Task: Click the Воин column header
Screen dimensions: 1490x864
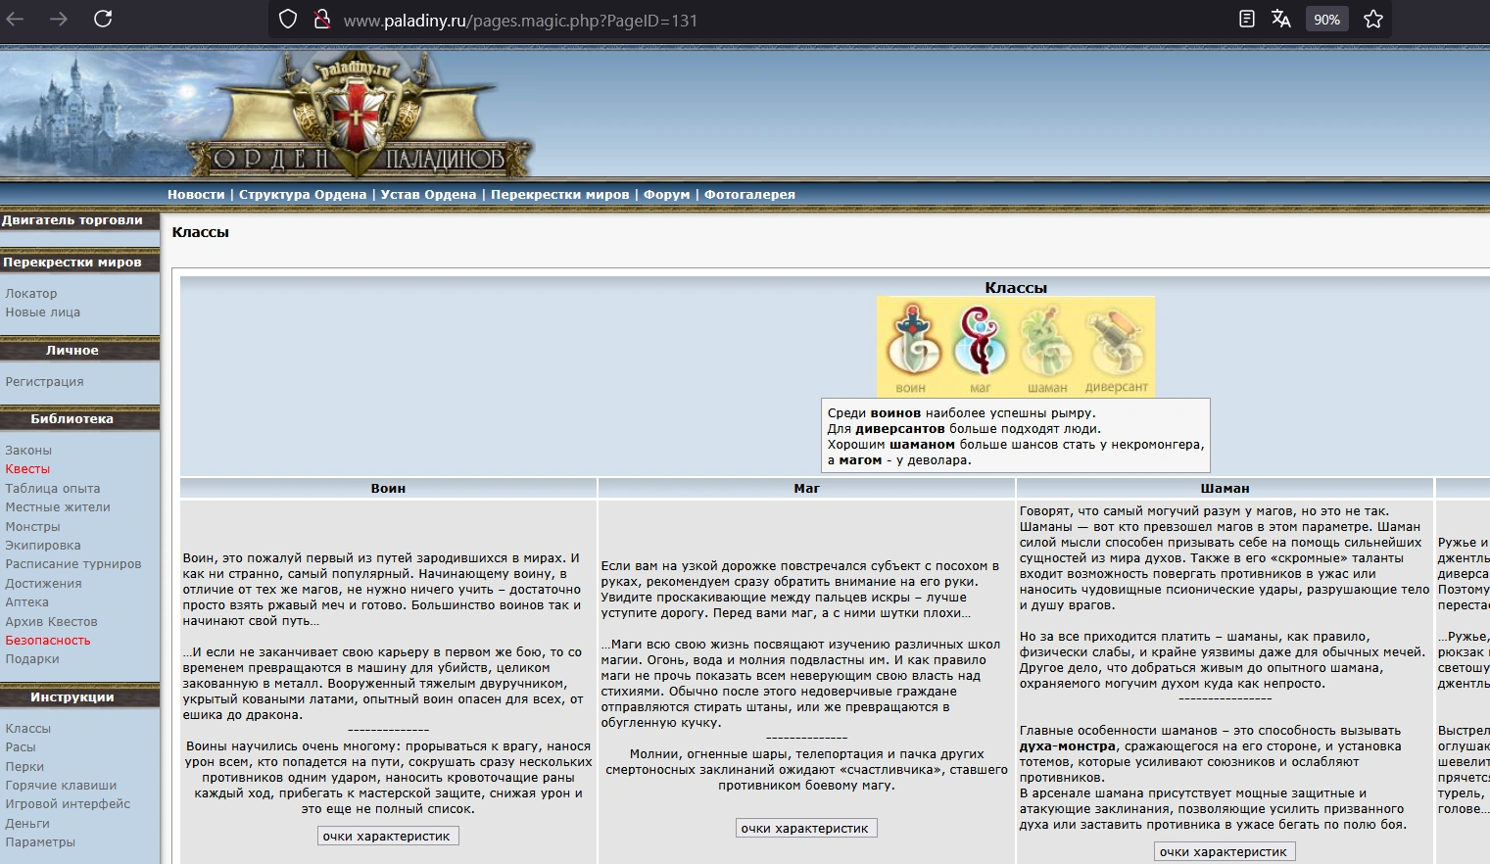Action: [388, 489]
